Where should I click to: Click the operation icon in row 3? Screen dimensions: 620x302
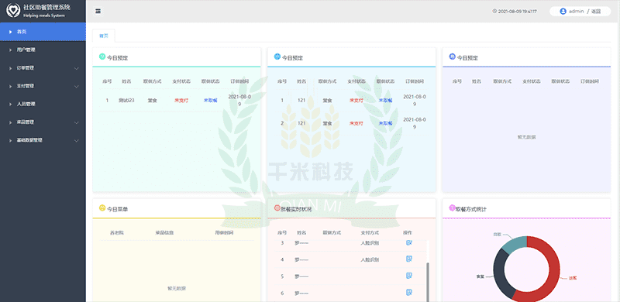(x=409, y=242)
